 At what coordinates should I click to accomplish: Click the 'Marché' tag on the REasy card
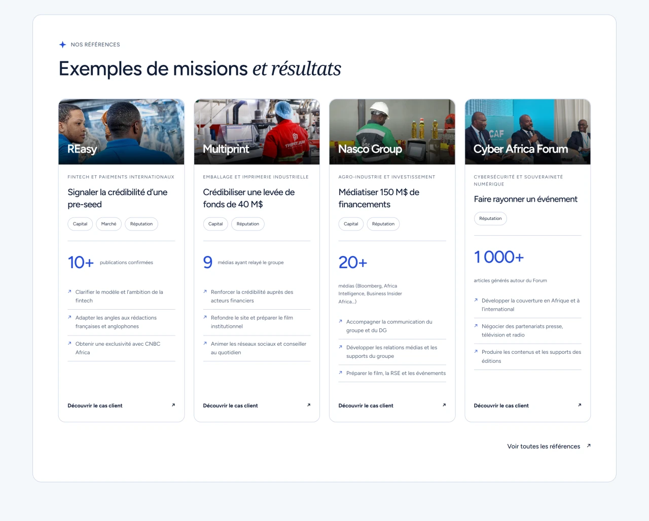[x=109, y=224]
